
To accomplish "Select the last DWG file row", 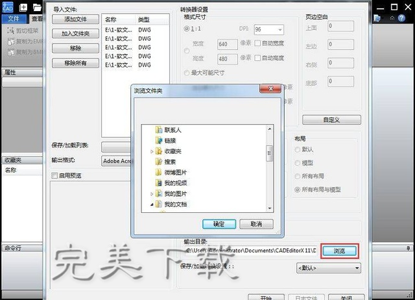I will [x=136, y=65].
